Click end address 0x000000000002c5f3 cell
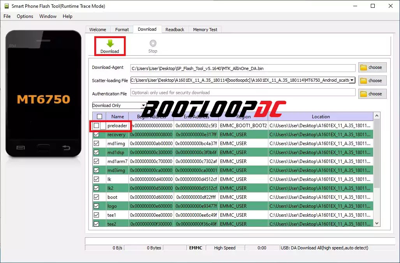The height and width of the screenshot is (263, 400). coord(196,125)
